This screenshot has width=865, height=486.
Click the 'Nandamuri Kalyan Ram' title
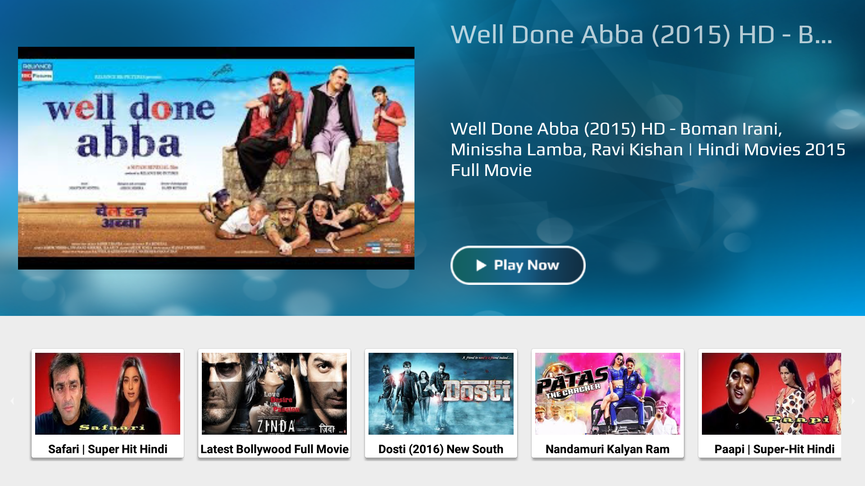(x=608, y=449)
